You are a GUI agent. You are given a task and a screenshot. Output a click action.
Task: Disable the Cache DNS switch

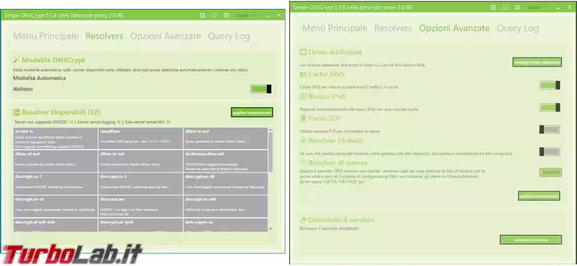coord(550,85)
